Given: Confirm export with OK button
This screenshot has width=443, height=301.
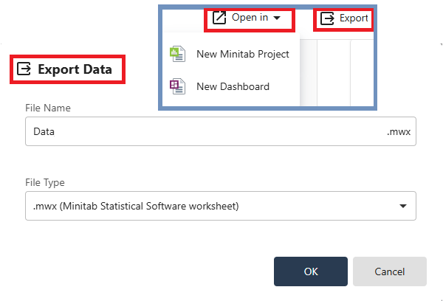Looking at the screenshot, I should [x=311, y=271].
